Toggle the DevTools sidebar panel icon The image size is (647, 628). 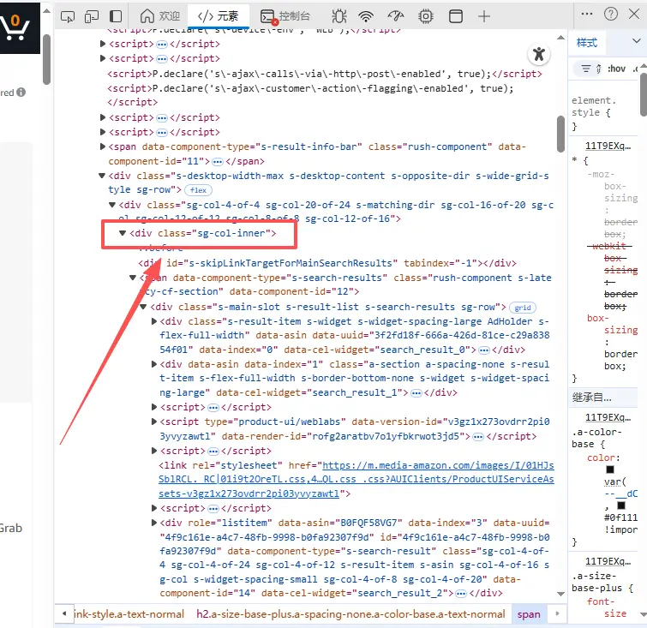[116, 16]
